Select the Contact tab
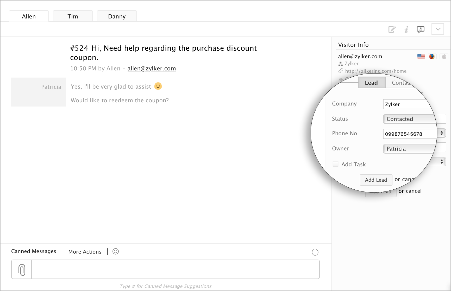The height and width of the screenshot is (291, 451). point(400,83)
